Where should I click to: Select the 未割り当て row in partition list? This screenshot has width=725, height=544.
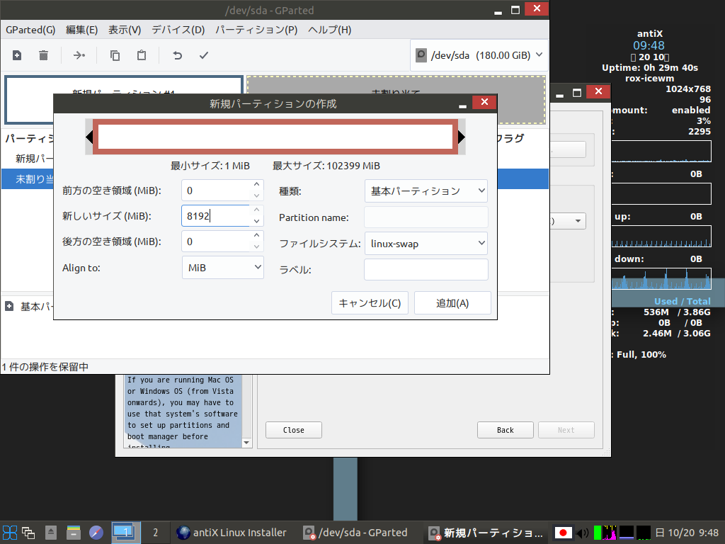point(275,179)
